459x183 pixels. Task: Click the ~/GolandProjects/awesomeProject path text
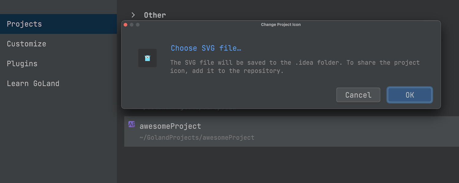click(197, 138)
